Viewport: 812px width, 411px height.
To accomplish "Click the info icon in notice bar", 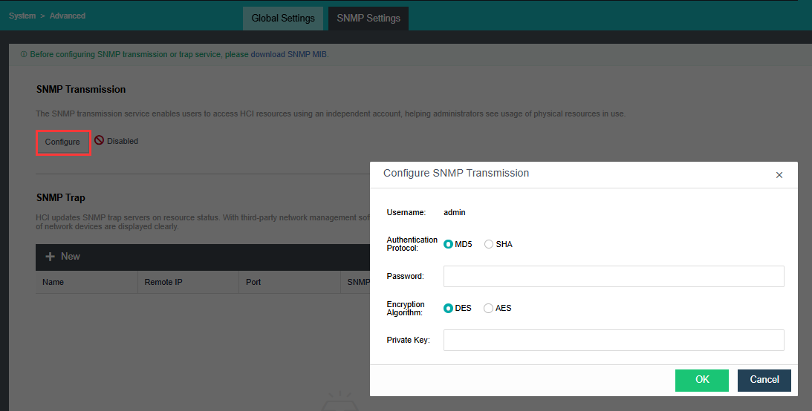I will 24,55.
